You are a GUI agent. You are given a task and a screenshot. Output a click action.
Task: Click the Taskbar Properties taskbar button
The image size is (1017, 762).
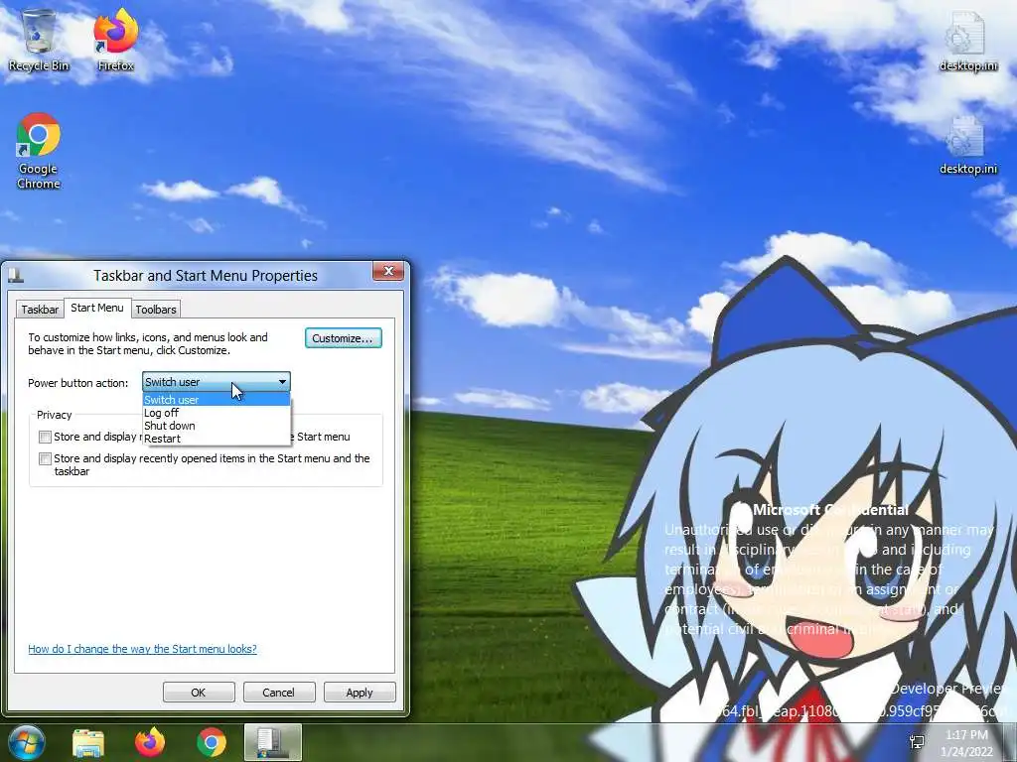point(273,742)
